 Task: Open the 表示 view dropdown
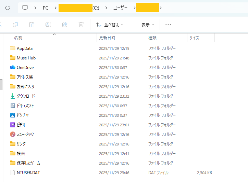[144, 25]
